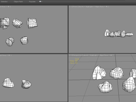Open dropdown arrow beside ribbon minimize icon

click(x=42, y=2)
